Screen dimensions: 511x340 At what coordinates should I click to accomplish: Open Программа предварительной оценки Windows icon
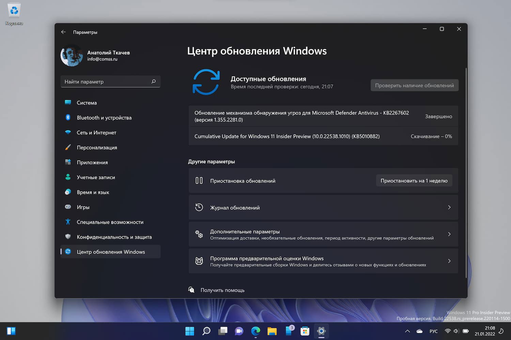tap(199, 261)
